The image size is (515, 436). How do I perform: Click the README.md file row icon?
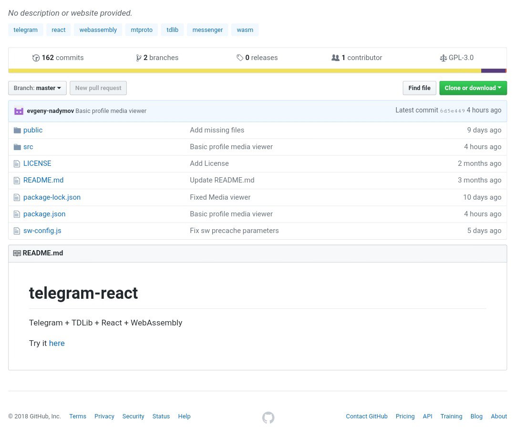click(x=17, y=180)
